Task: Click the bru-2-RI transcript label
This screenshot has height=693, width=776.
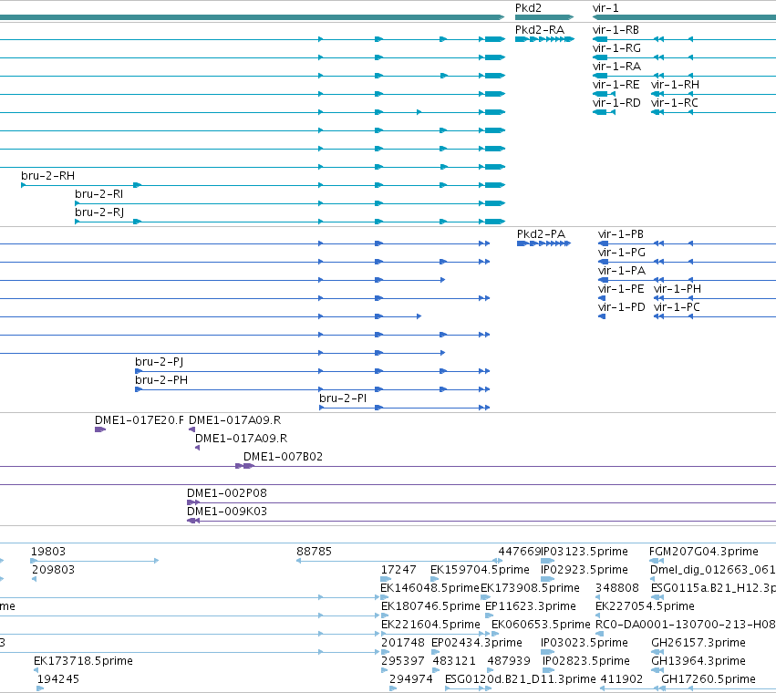Action: (x=99, y=194)
